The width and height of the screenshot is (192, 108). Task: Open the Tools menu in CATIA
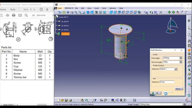[x=104, y=8]
